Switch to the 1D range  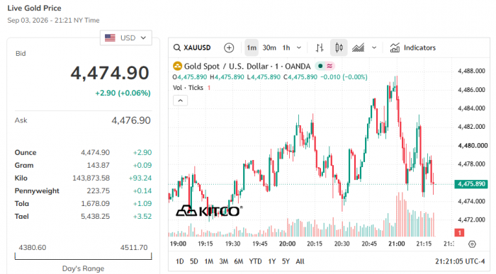(180, 261)
